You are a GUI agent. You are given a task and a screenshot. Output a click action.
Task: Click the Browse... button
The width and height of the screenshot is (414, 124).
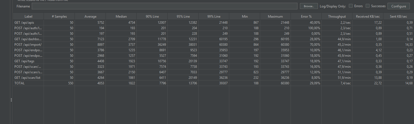pos(309,6)
